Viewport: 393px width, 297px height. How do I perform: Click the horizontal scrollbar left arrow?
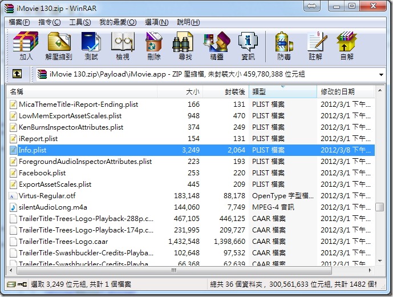11,270
